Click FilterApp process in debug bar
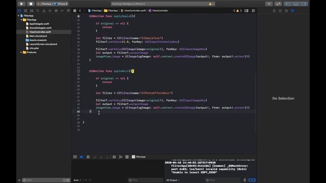 (x=139, y=157)
